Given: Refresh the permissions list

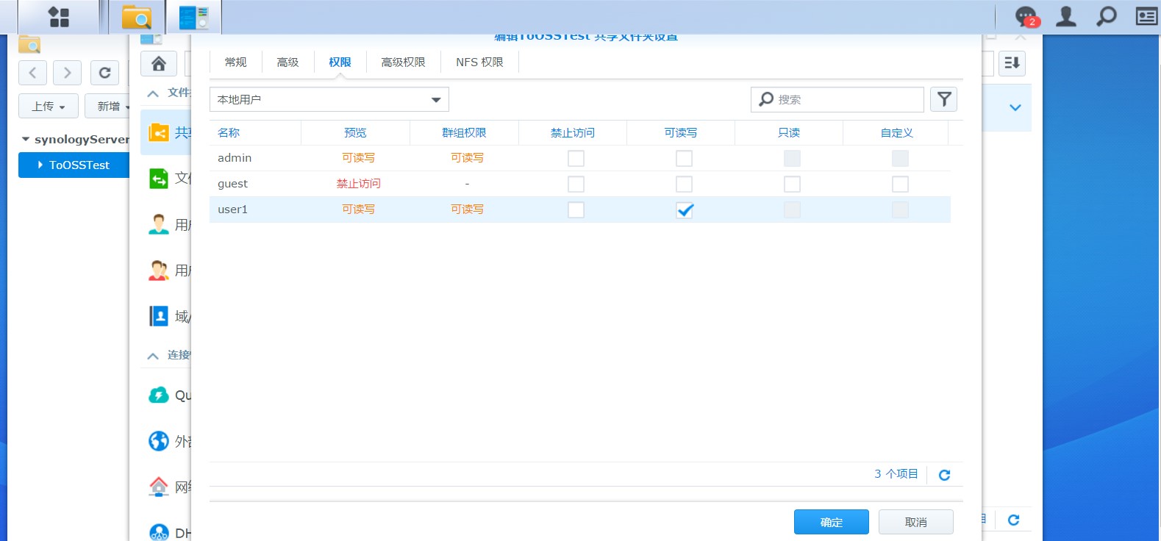Looking at the screenshot, I should tap(945, 475).
